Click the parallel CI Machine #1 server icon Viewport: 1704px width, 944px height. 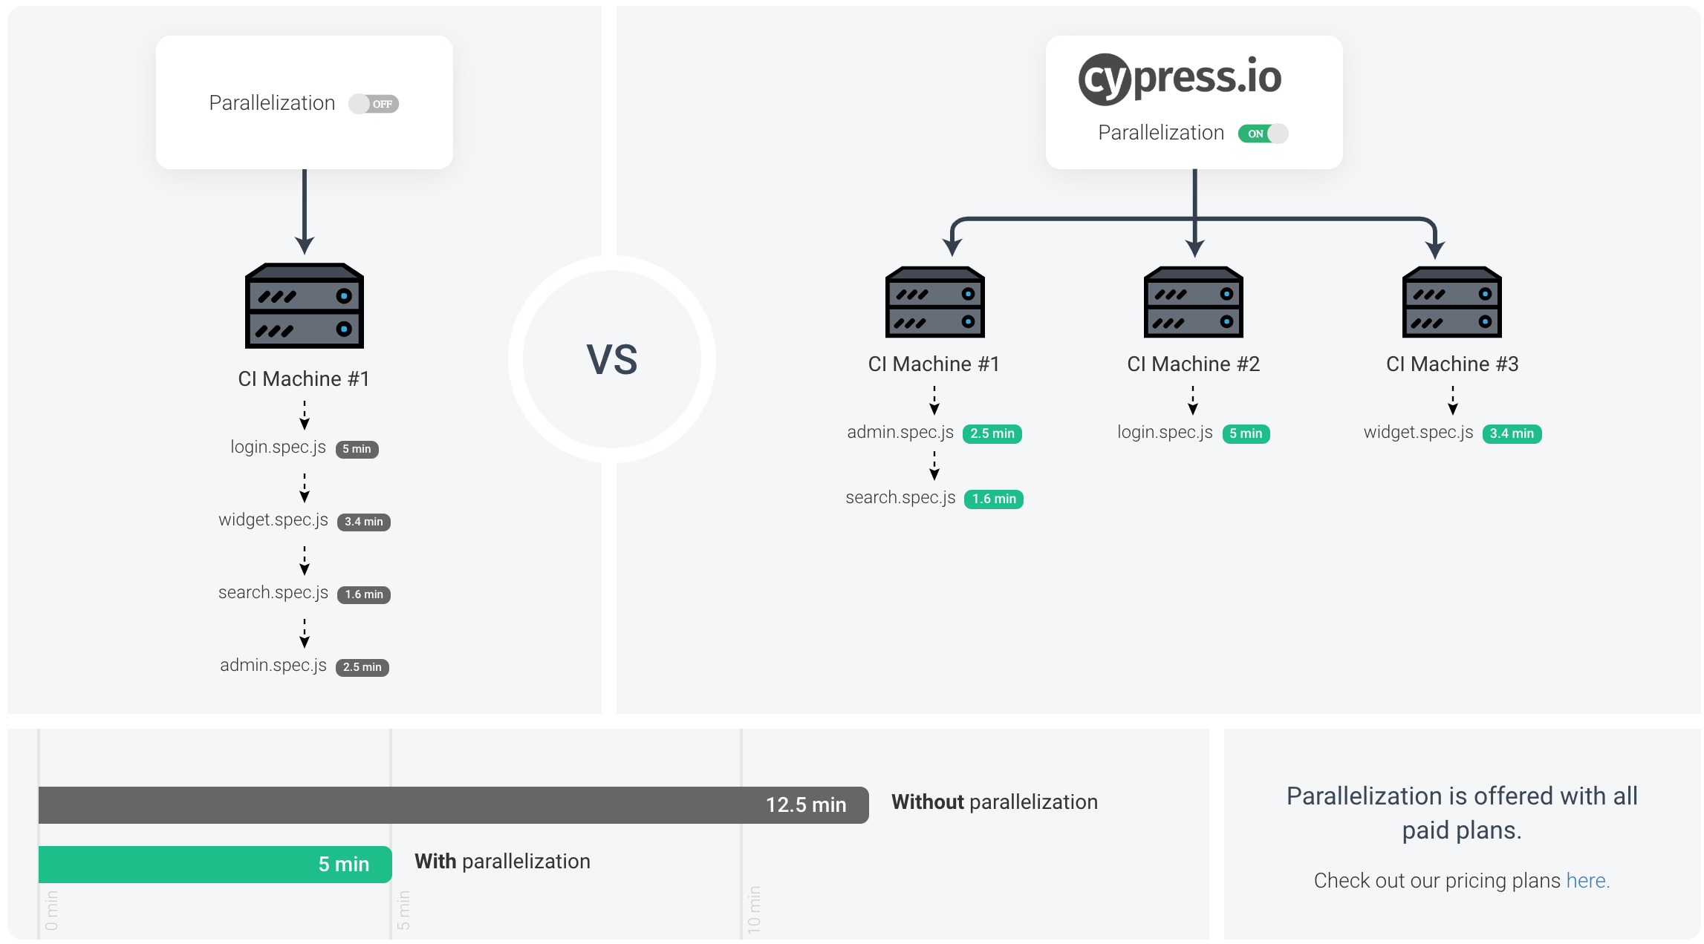pos(934,302)
